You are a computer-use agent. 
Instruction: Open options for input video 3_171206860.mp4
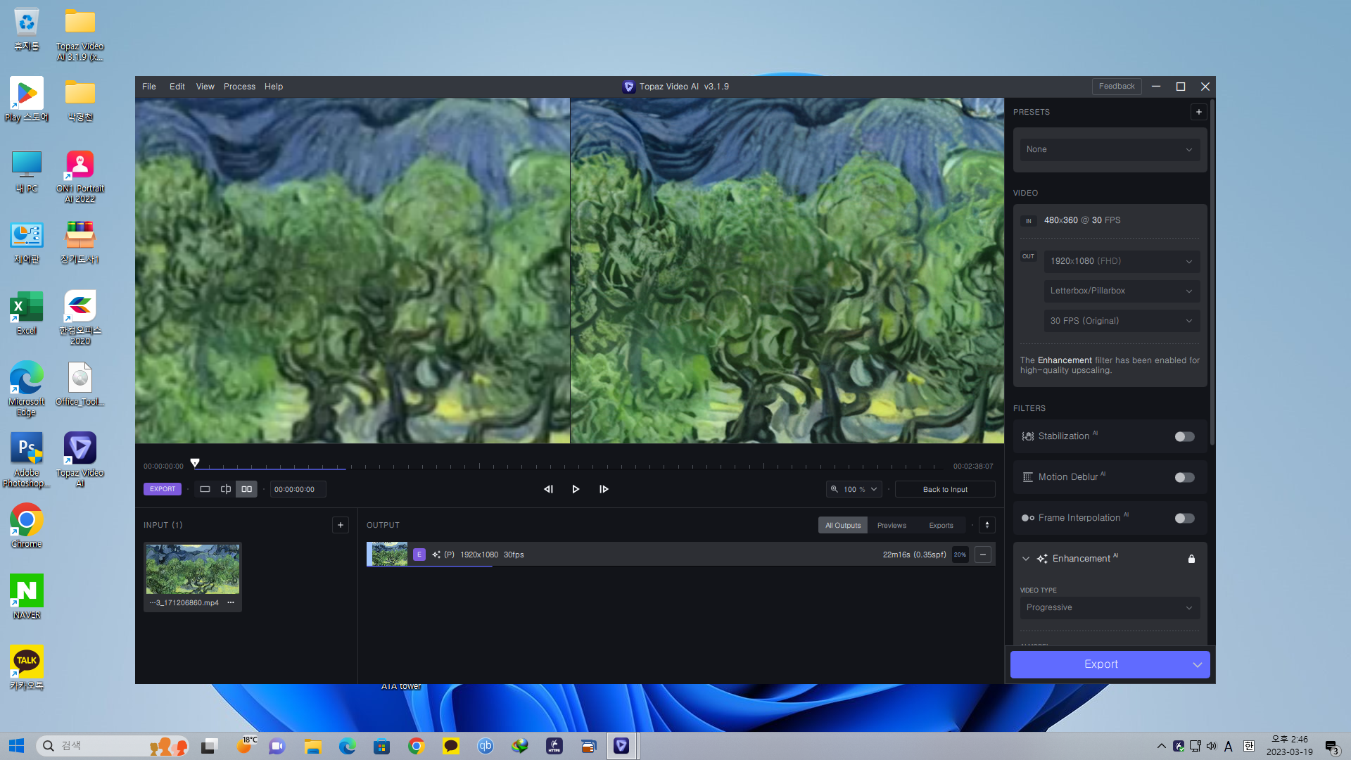[x=231, y=602]
